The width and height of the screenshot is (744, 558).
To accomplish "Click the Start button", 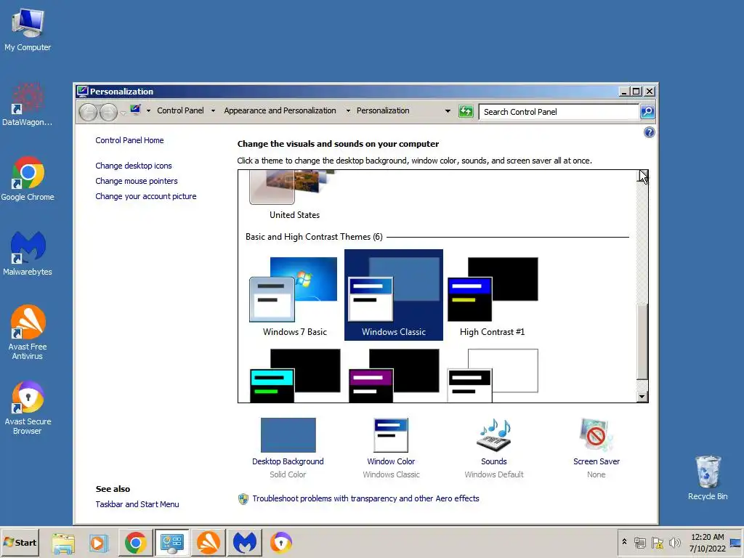I will (20, 542).
